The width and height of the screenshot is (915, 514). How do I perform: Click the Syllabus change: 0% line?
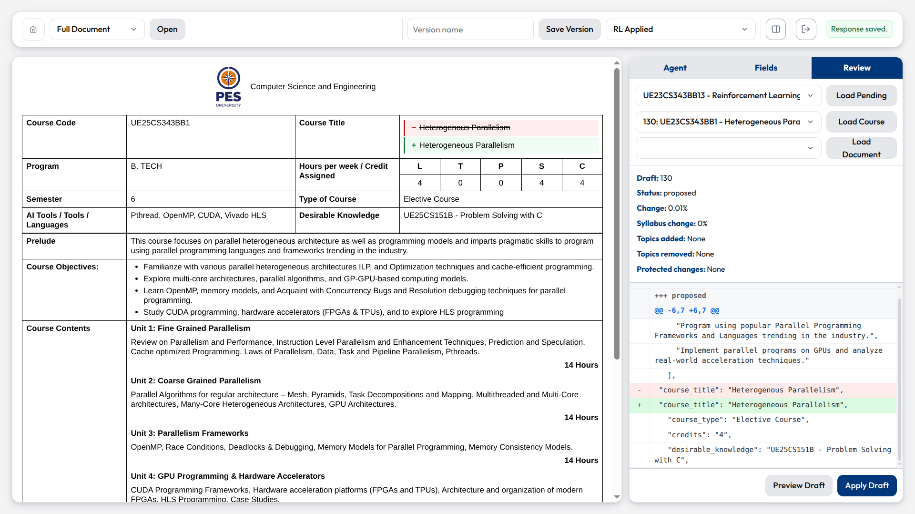click(672, 224)
